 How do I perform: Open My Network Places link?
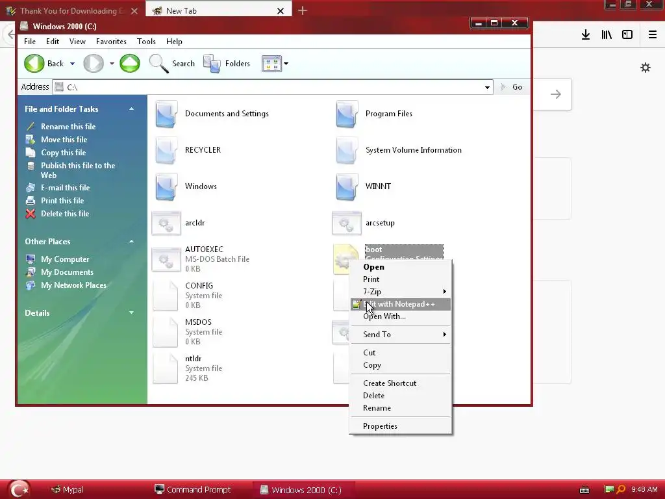(x=74, y=286)
